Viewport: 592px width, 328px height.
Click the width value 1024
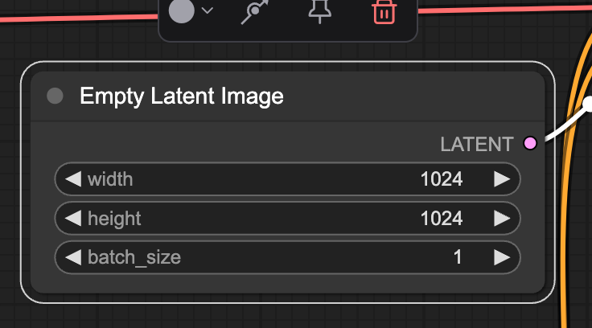(x=442, y=178)
